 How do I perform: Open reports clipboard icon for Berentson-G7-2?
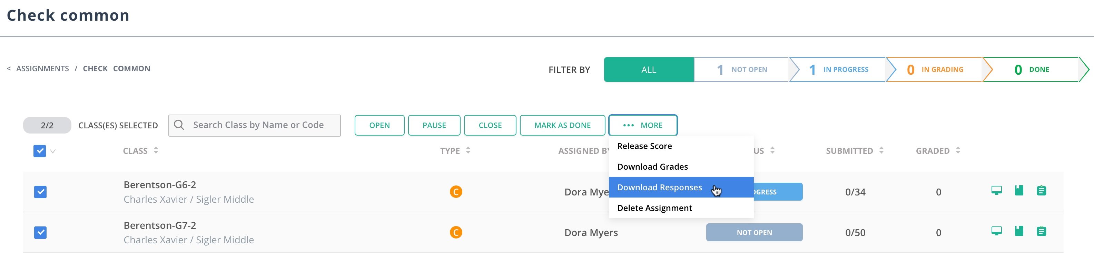(x=1041, y=231)
